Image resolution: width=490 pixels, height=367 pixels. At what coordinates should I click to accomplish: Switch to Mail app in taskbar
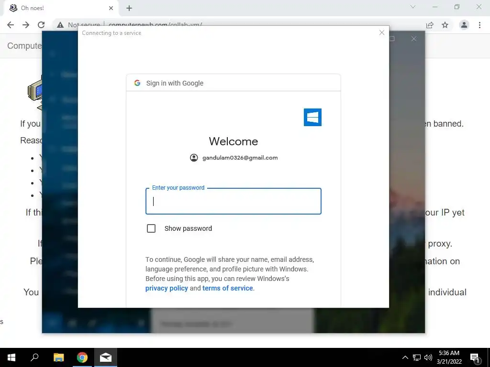pos(106,357)
